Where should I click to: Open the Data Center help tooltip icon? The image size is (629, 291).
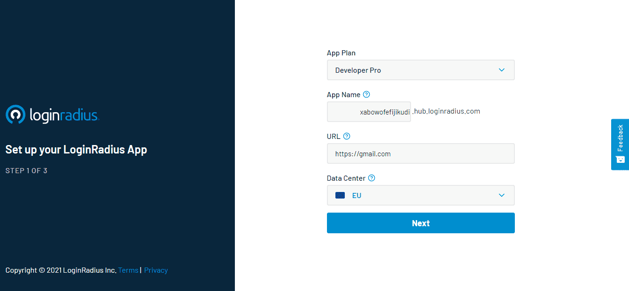click(x=372, y=178)
